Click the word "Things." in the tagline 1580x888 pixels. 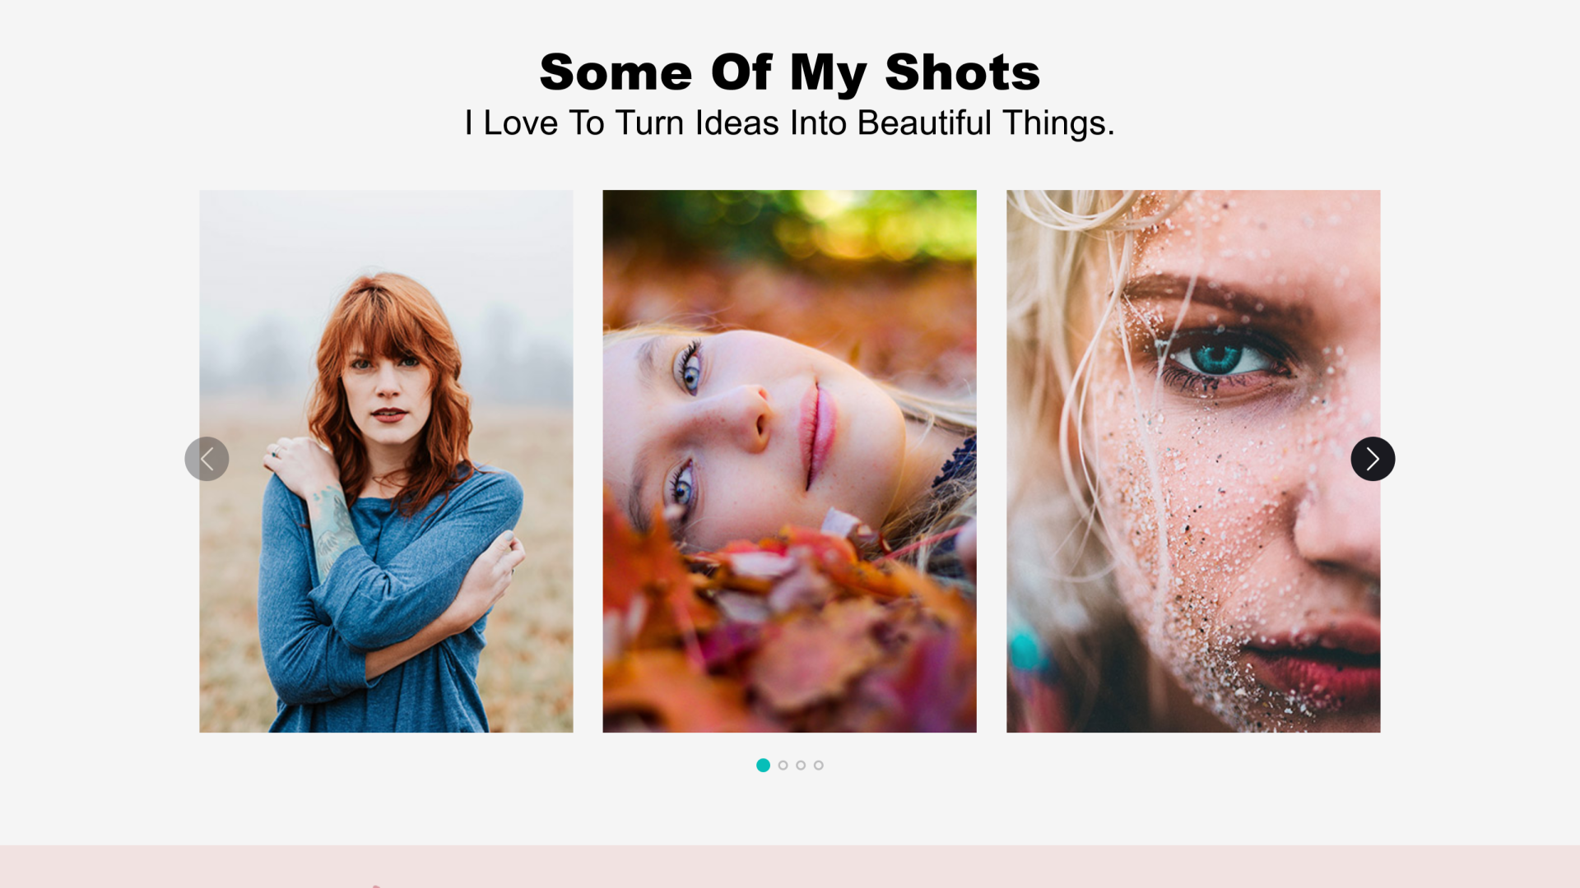tap(1058, 123)
